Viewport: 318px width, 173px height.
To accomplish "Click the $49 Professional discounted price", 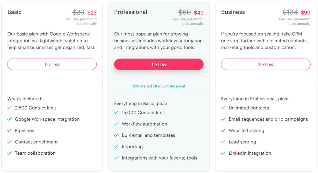I will tap(199, 13).
